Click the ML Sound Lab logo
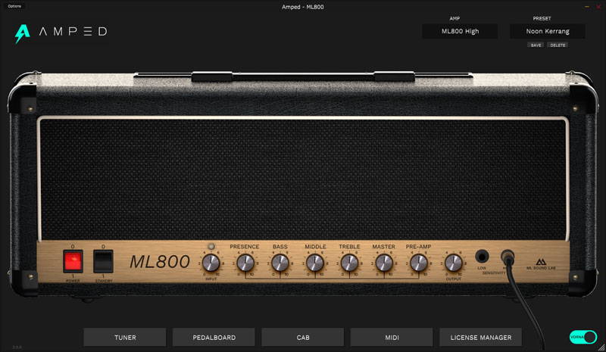 click(x=541, y=264)
